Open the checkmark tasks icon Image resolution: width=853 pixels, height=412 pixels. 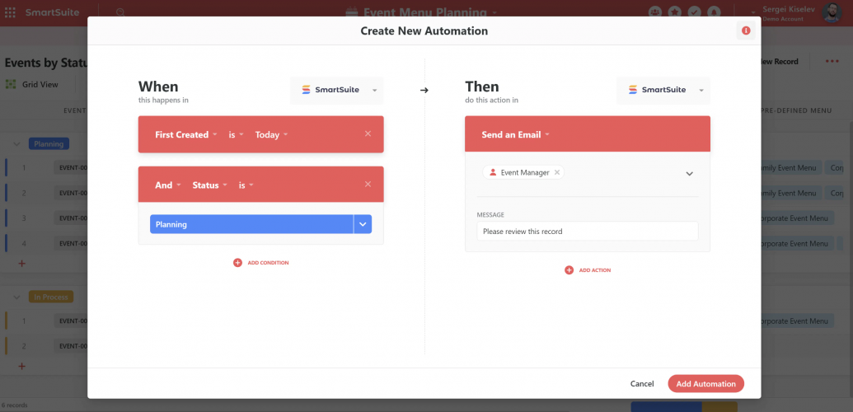pos(694,12)
